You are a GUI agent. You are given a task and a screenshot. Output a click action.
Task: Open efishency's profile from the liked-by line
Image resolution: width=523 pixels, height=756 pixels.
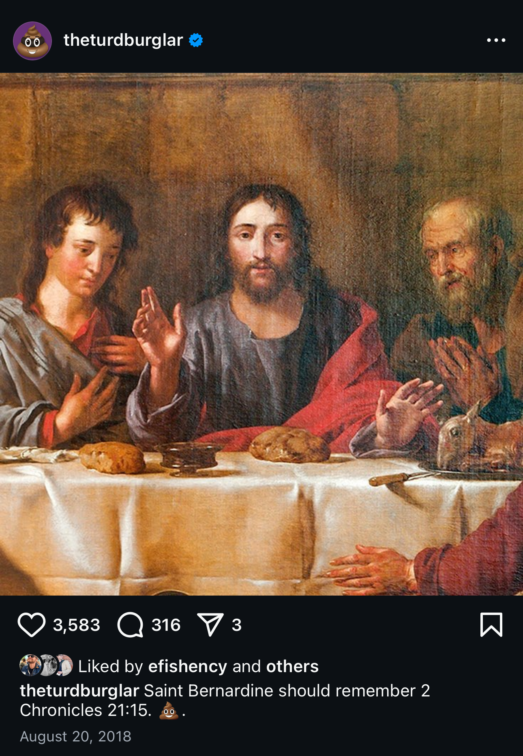click(187, 666)
